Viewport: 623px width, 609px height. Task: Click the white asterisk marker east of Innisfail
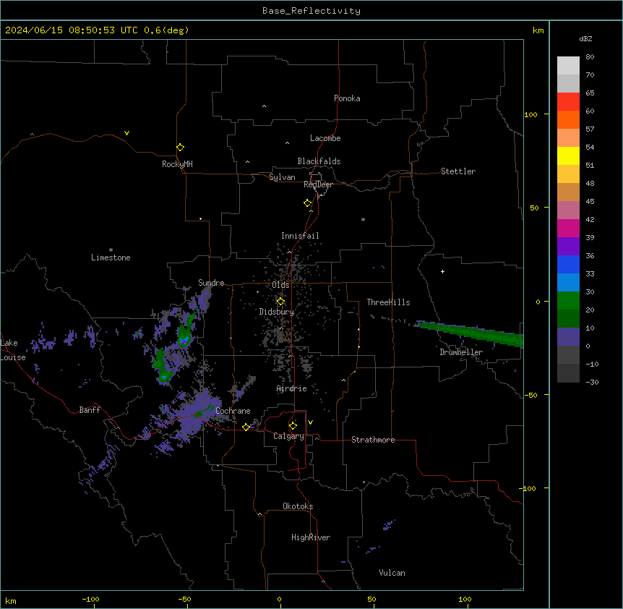363,219
